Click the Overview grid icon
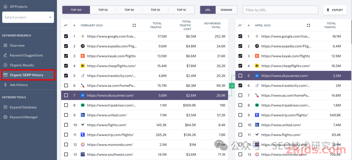 click(x=6, y=45)
